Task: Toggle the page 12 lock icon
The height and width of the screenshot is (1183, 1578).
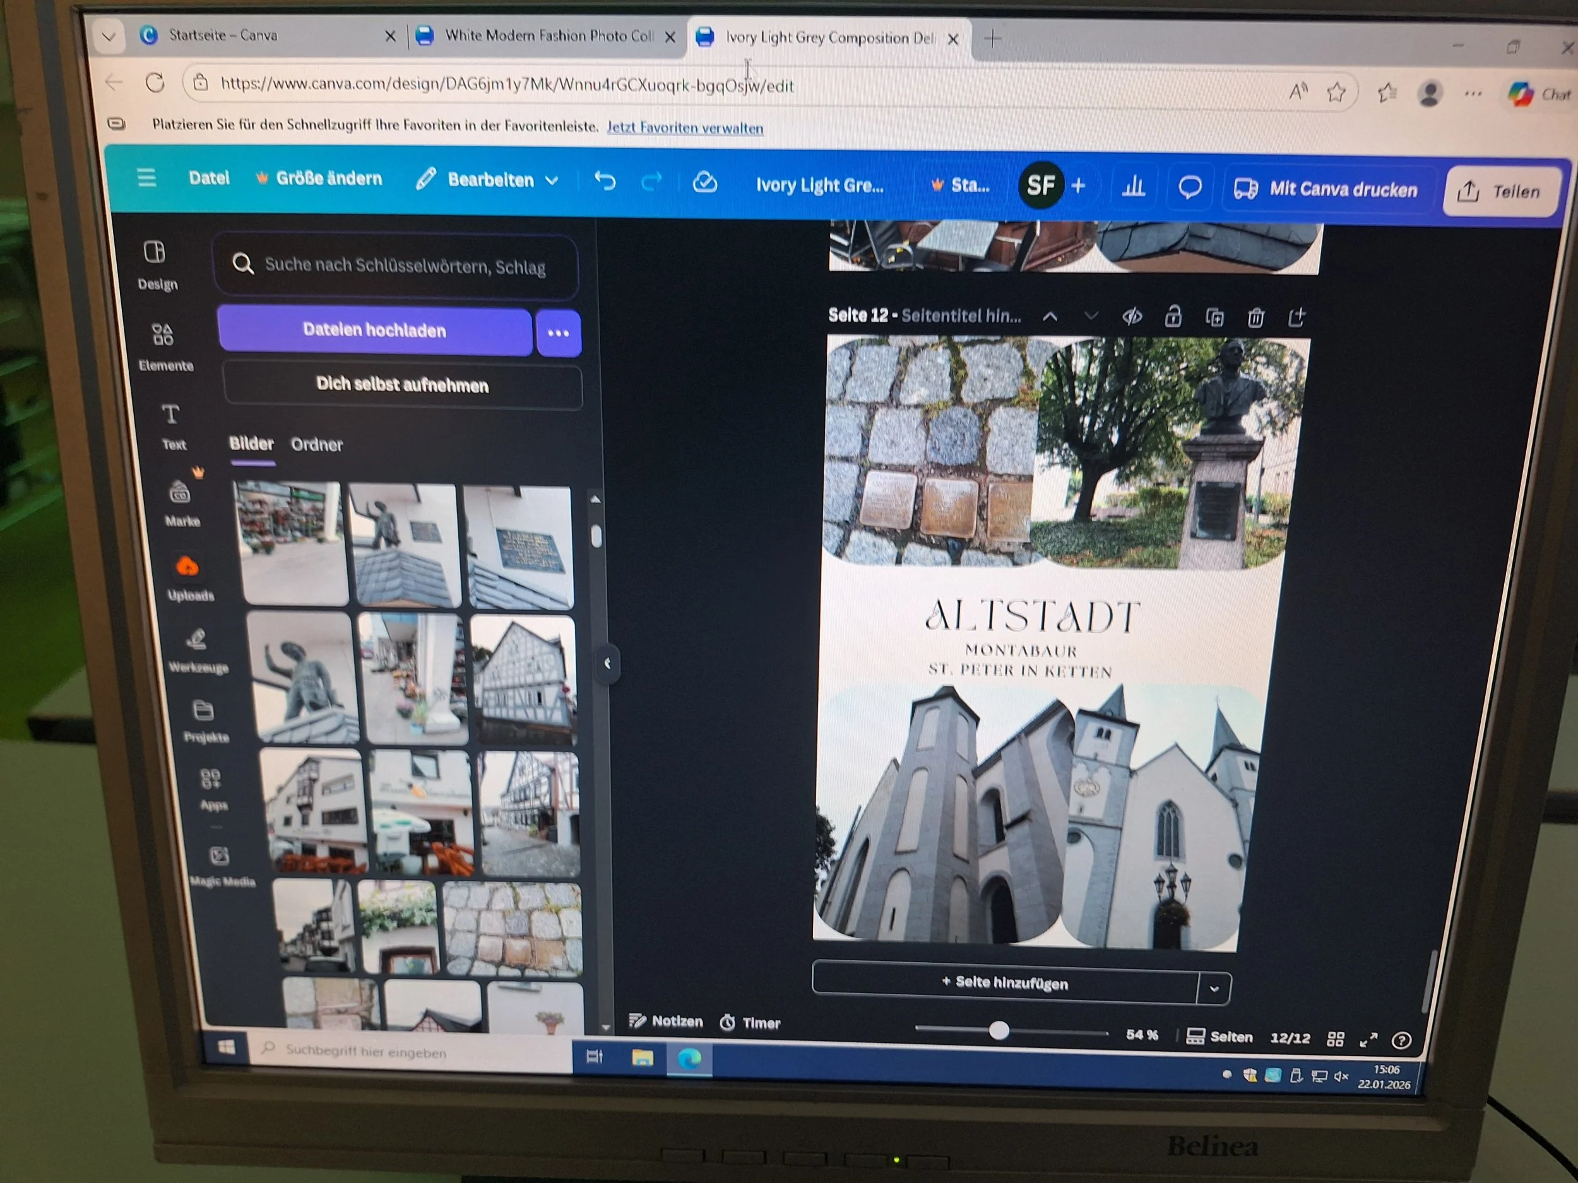Action: coord(1173,316)
